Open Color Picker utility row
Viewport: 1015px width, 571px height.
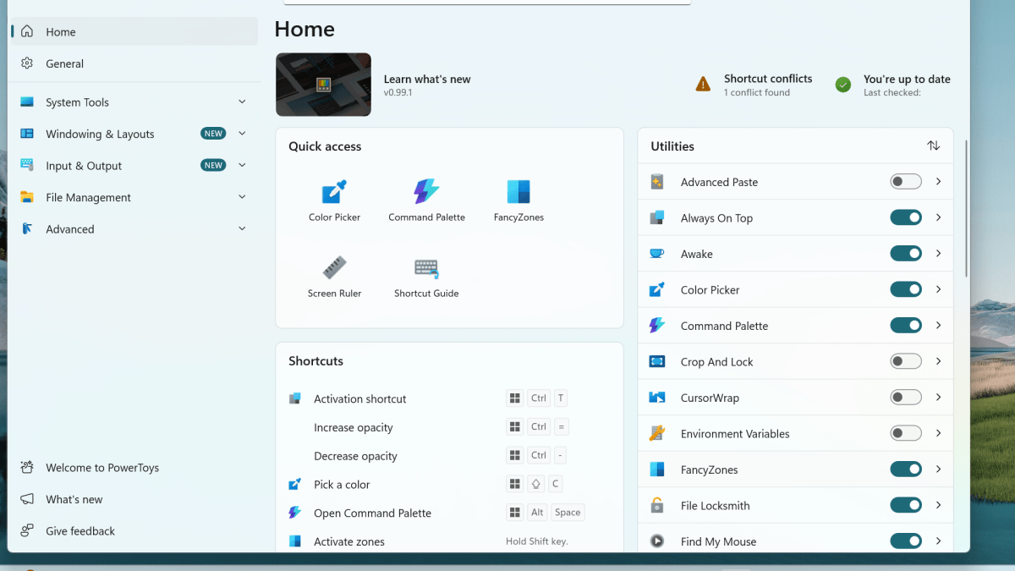796,289
